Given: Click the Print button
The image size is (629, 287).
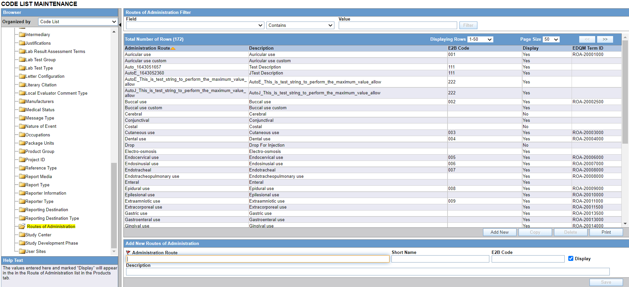Looking at the screenshot, I should pyautogui.click(x=606, y=232).
